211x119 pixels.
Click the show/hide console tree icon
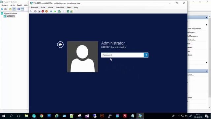click(x=14, y=9)
